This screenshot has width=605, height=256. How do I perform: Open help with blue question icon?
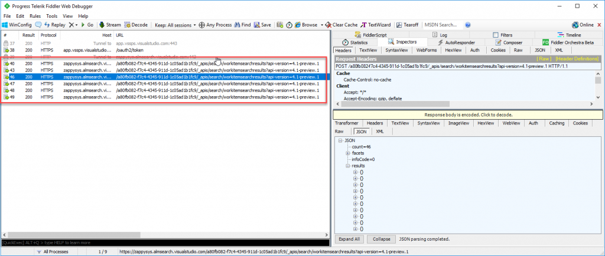(468, 25)
